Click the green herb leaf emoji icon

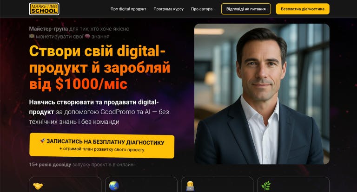click(266, 186)
